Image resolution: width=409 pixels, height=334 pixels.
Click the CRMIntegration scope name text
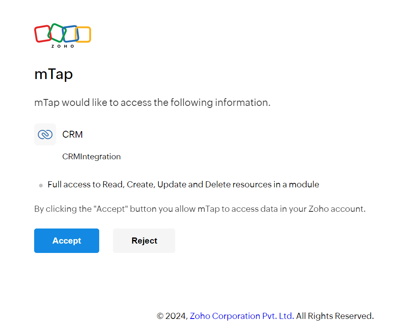point(91,156)
